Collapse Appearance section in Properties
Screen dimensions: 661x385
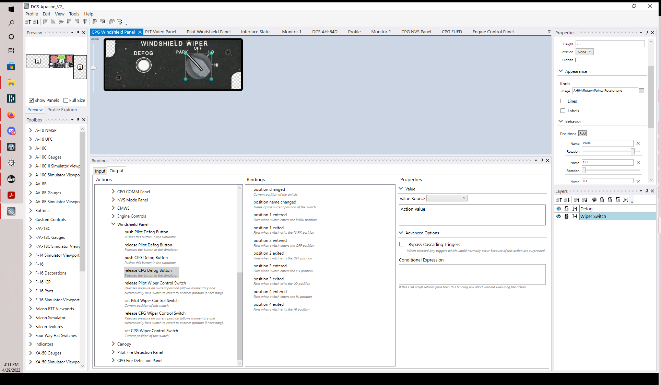click(561, 71)
